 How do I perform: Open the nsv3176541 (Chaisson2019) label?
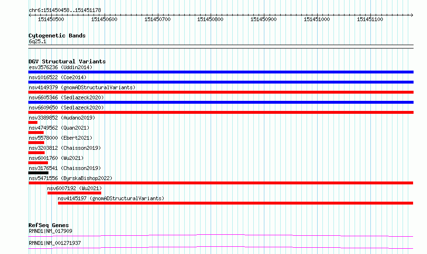click(65, 168)
